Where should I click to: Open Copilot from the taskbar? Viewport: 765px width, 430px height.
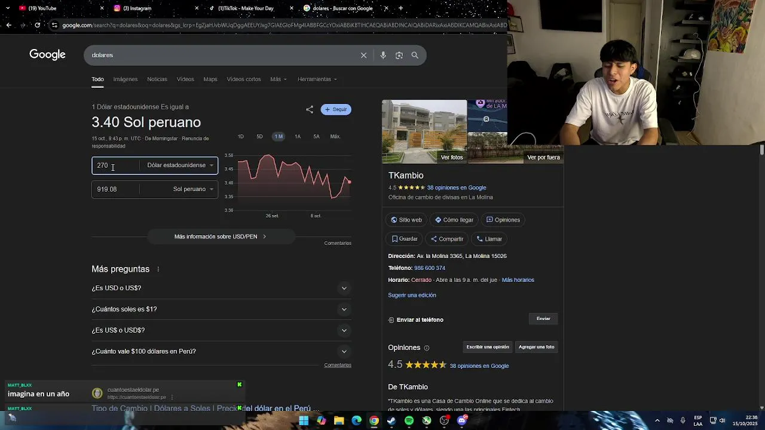[x=322, y=420]
